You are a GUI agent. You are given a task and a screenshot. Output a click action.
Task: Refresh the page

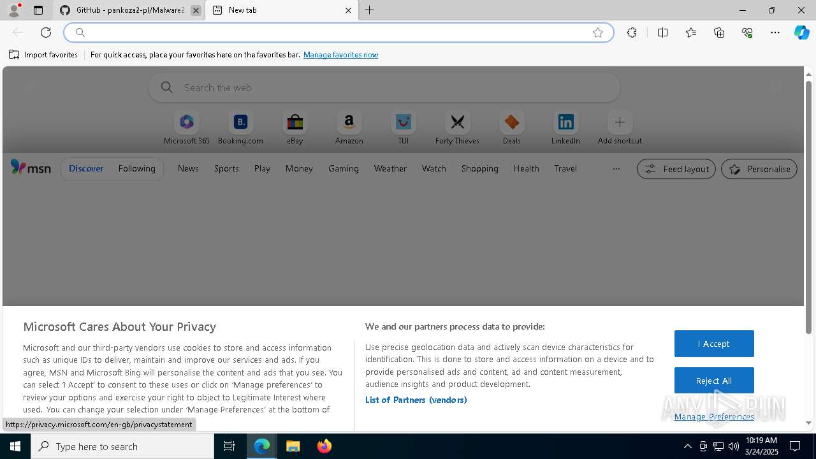pyautogui.click(x=46, y=33)
